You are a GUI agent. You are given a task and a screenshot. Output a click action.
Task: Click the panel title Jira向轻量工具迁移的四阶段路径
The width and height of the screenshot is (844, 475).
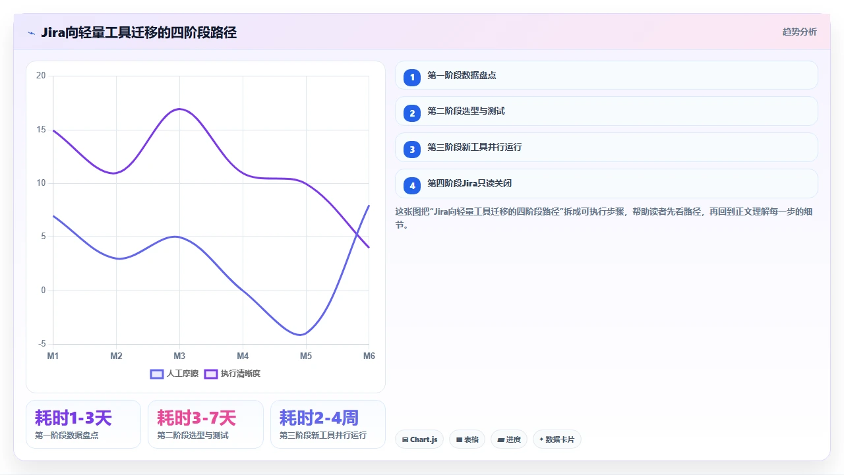click(138, 32)
